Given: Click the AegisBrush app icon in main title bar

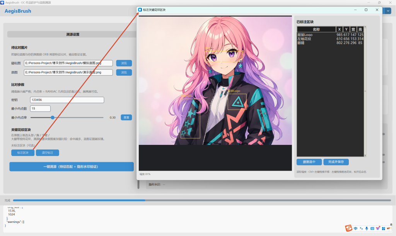Looking at the screenshot, I should 2,3.
